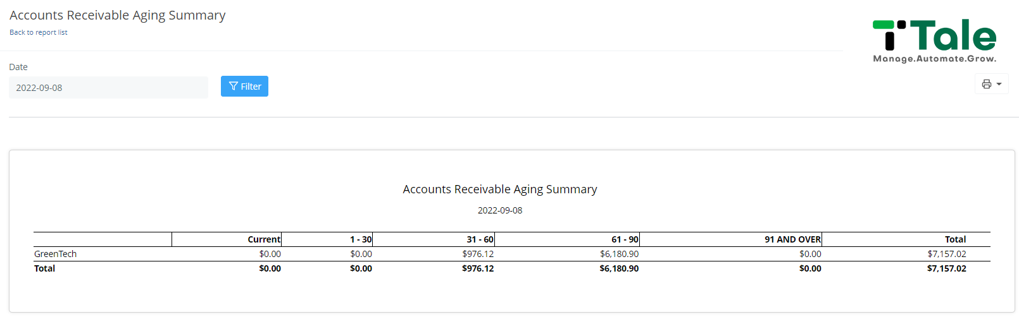Click the Total column header

coord(955,239)
